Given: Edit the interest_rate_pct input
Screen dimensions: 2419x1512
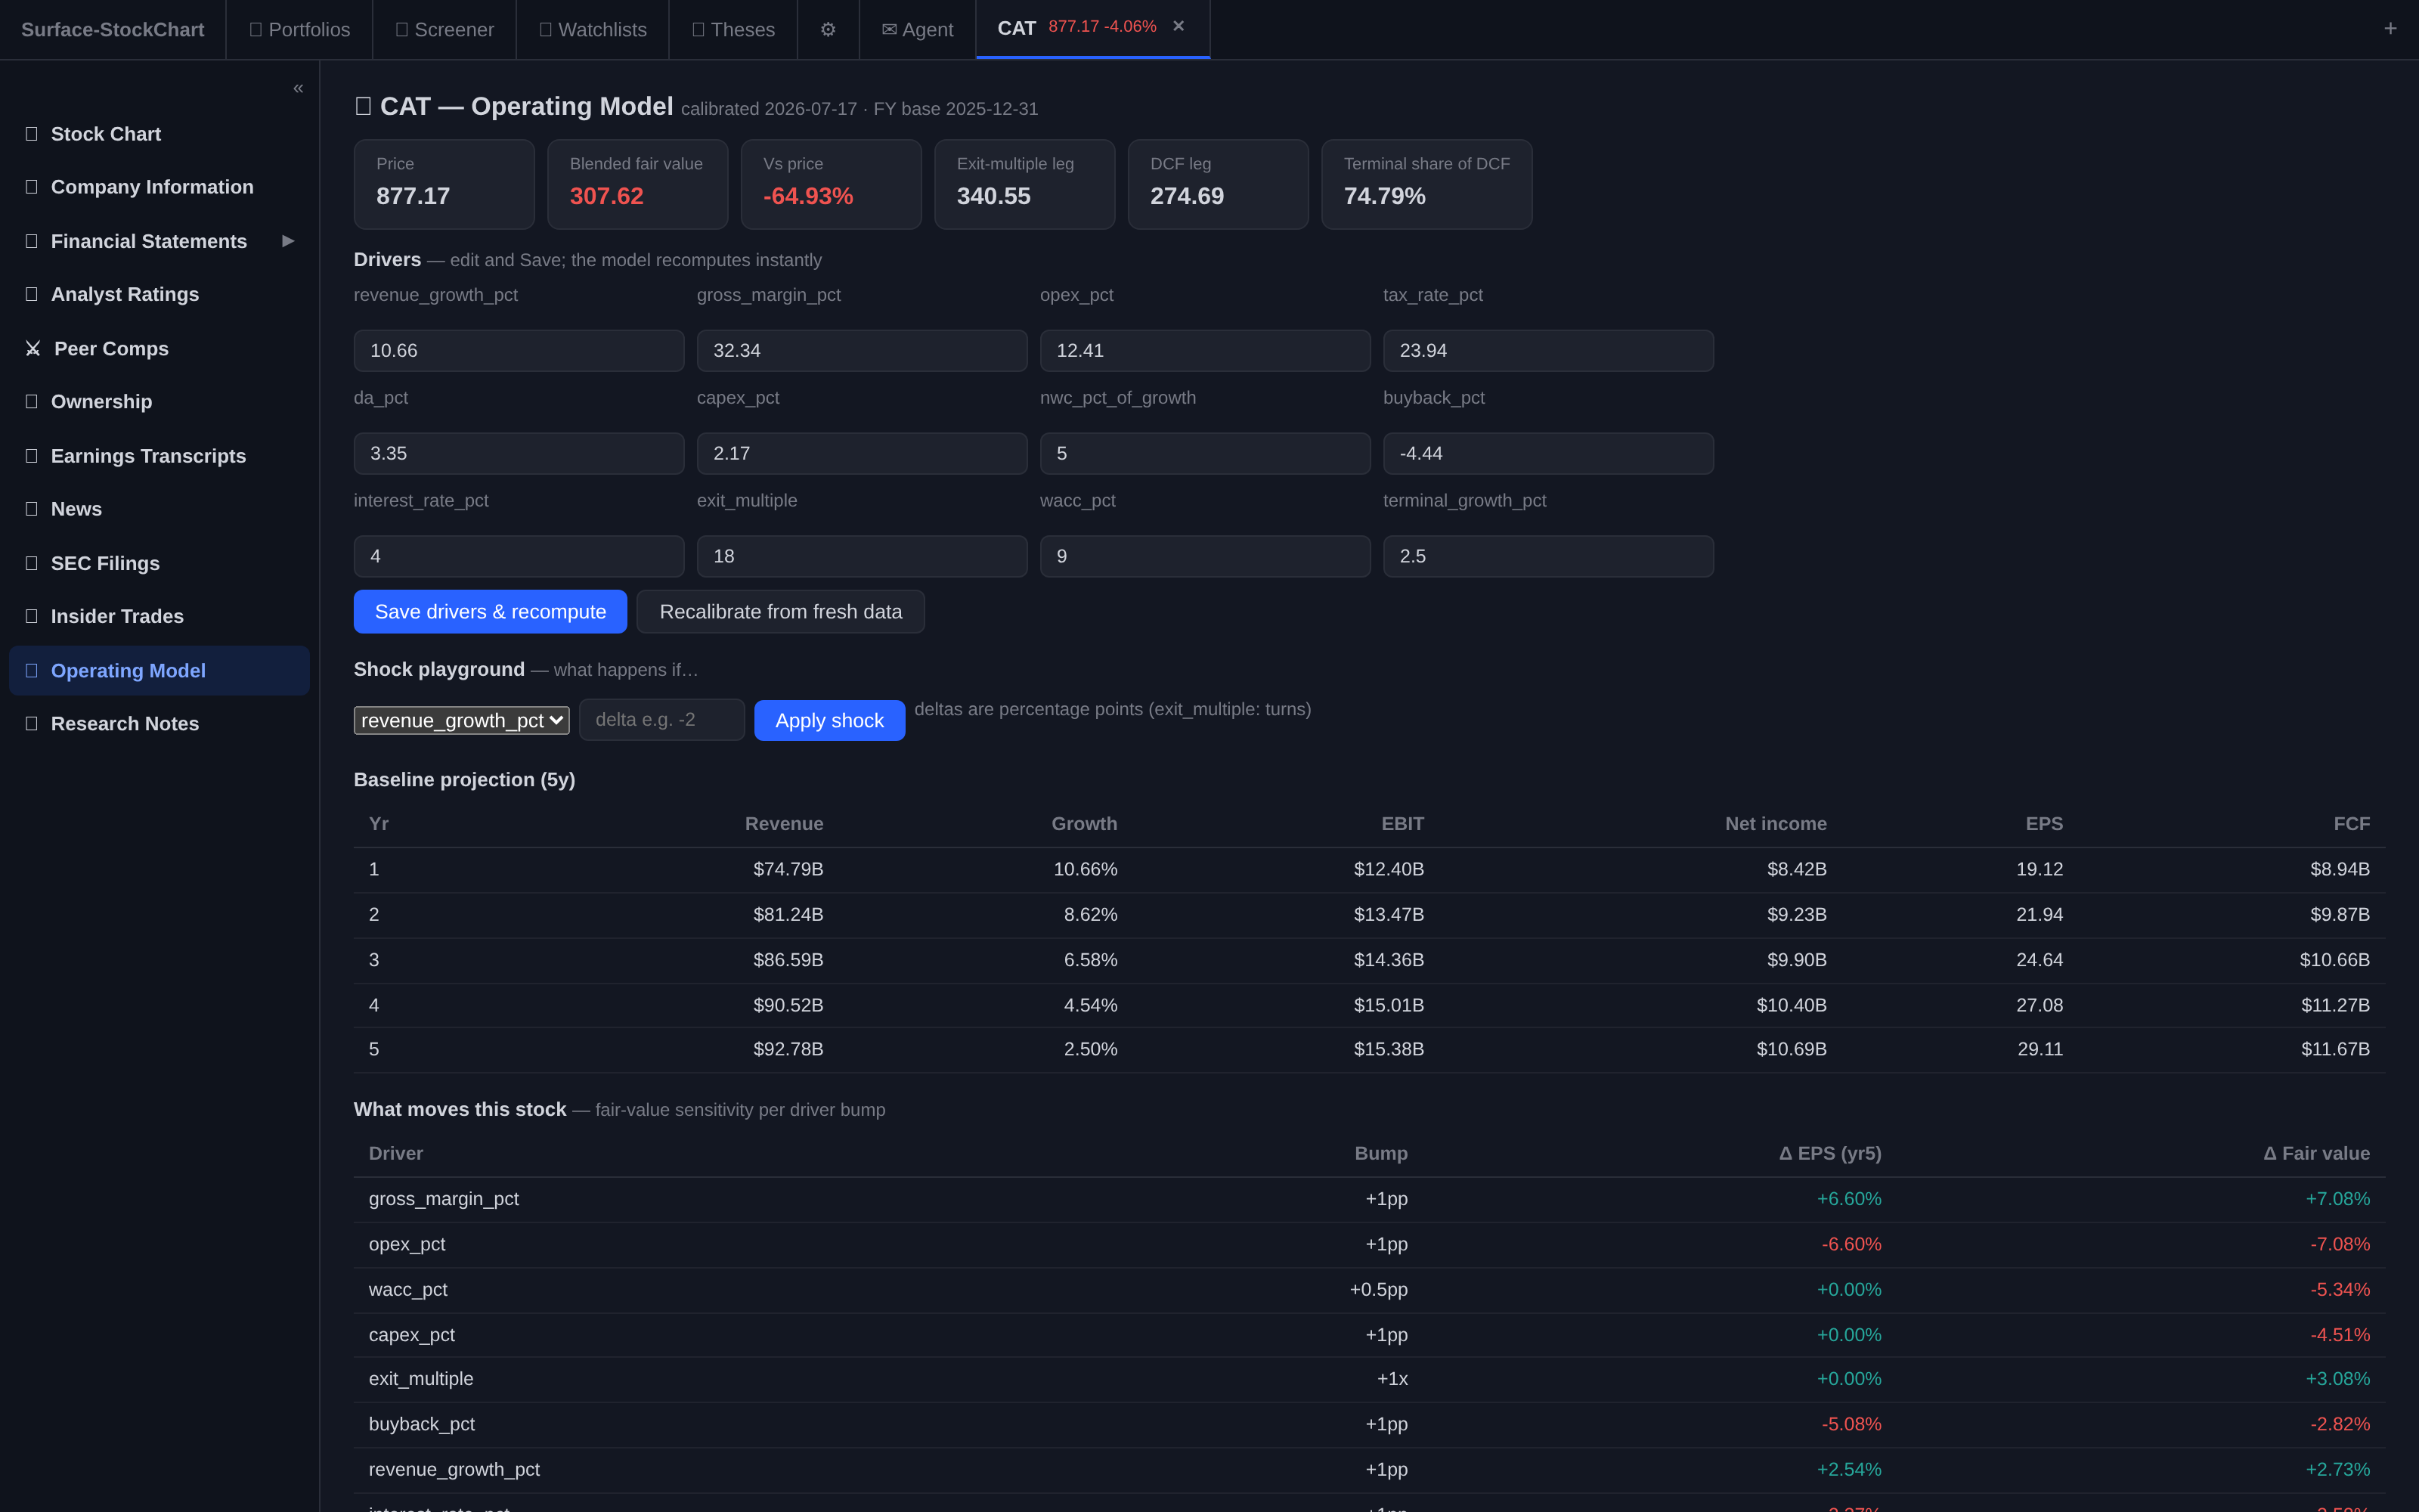Looking at the screenshot, I should tap(519, 556).
